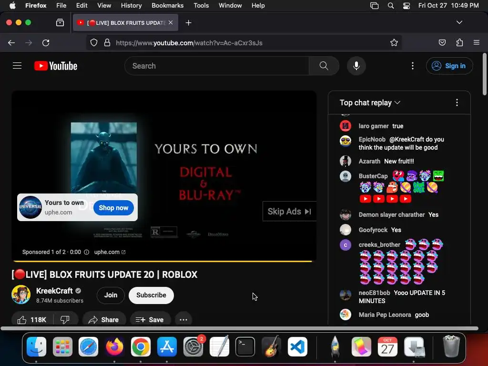Viewport: 488px width, 366px height.
Task: Open the uphe.com sponsored link
Action: pos(110,252)
